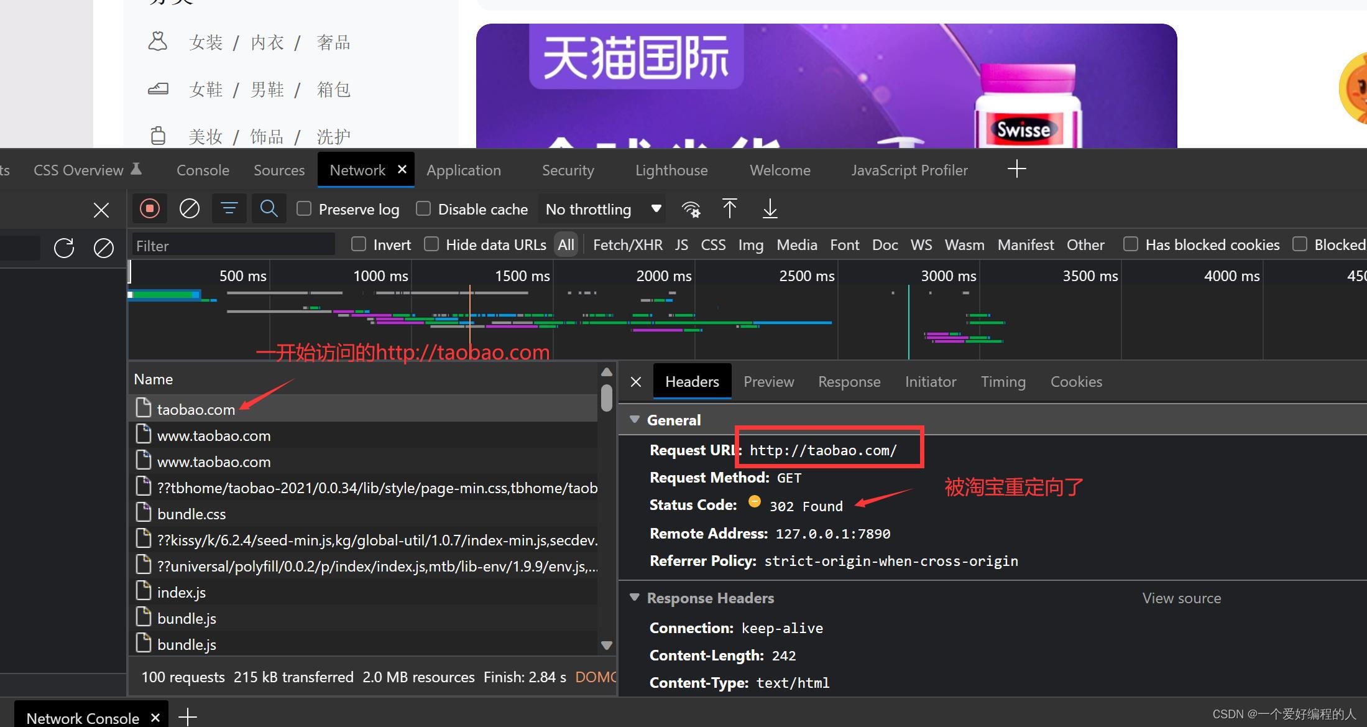Image resolution: width=1367 pixels, height=727 pixels.
Task: Collapse the Response Headers section
Action: (635, 598)
